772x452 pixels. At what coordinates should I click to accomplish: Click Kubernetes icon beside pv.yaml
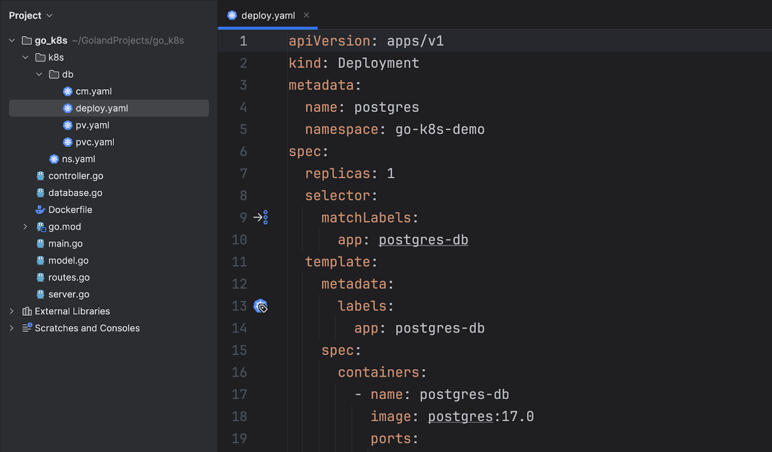[68, 125]
